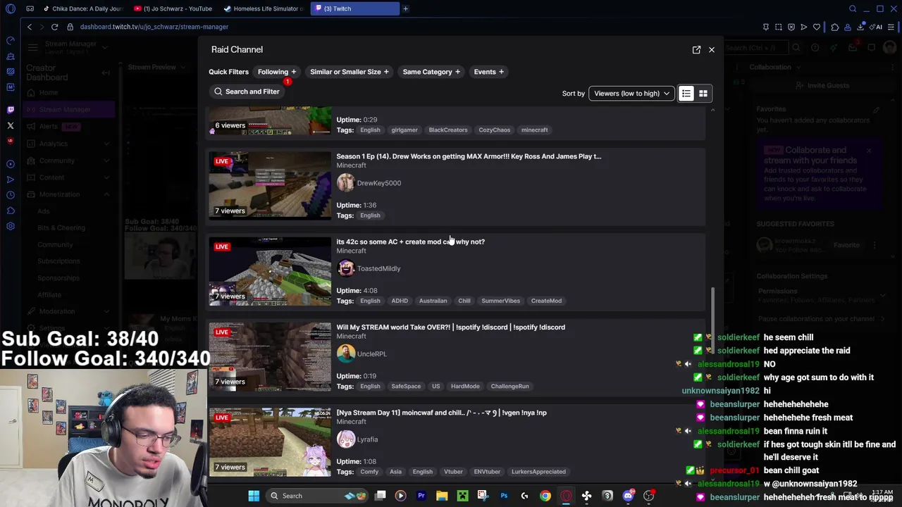Add the Events quick filter
Image resolution: width=902 pixels, height=507 pixels.
(x=489, y=72)
